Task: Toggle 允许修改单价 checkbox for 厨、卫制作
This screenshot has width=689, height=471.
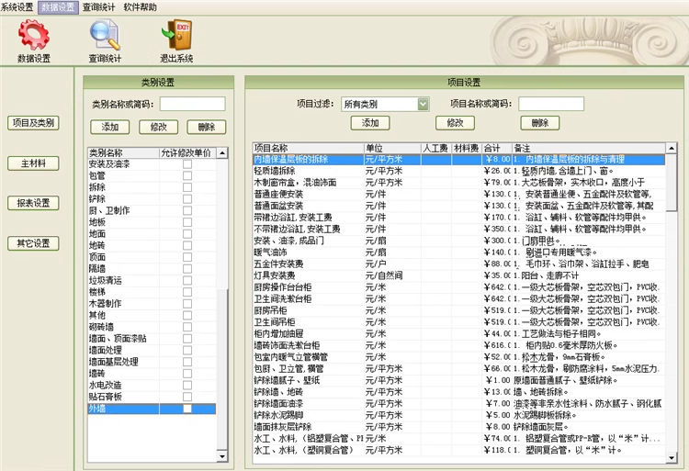Action: [x=187, y=210]
